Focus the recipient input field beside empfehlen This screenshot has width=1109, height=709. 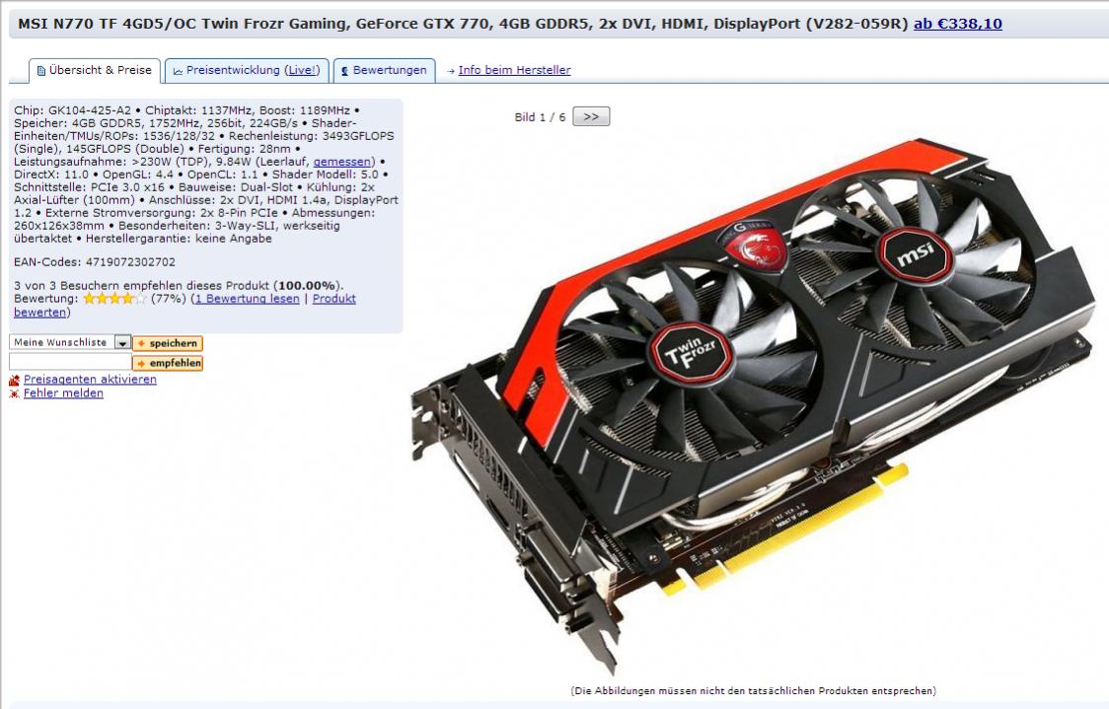pyautogui.click(x=70, y=362)
